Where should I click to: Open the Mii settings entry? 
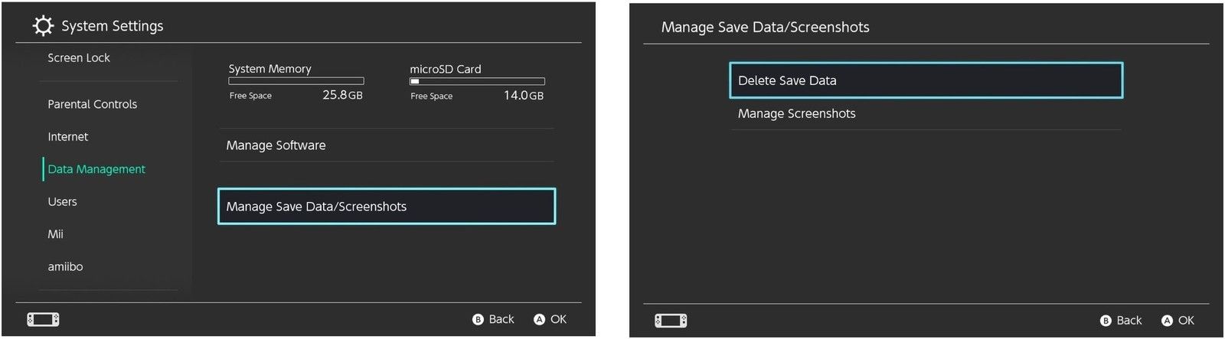coord(56,234)
